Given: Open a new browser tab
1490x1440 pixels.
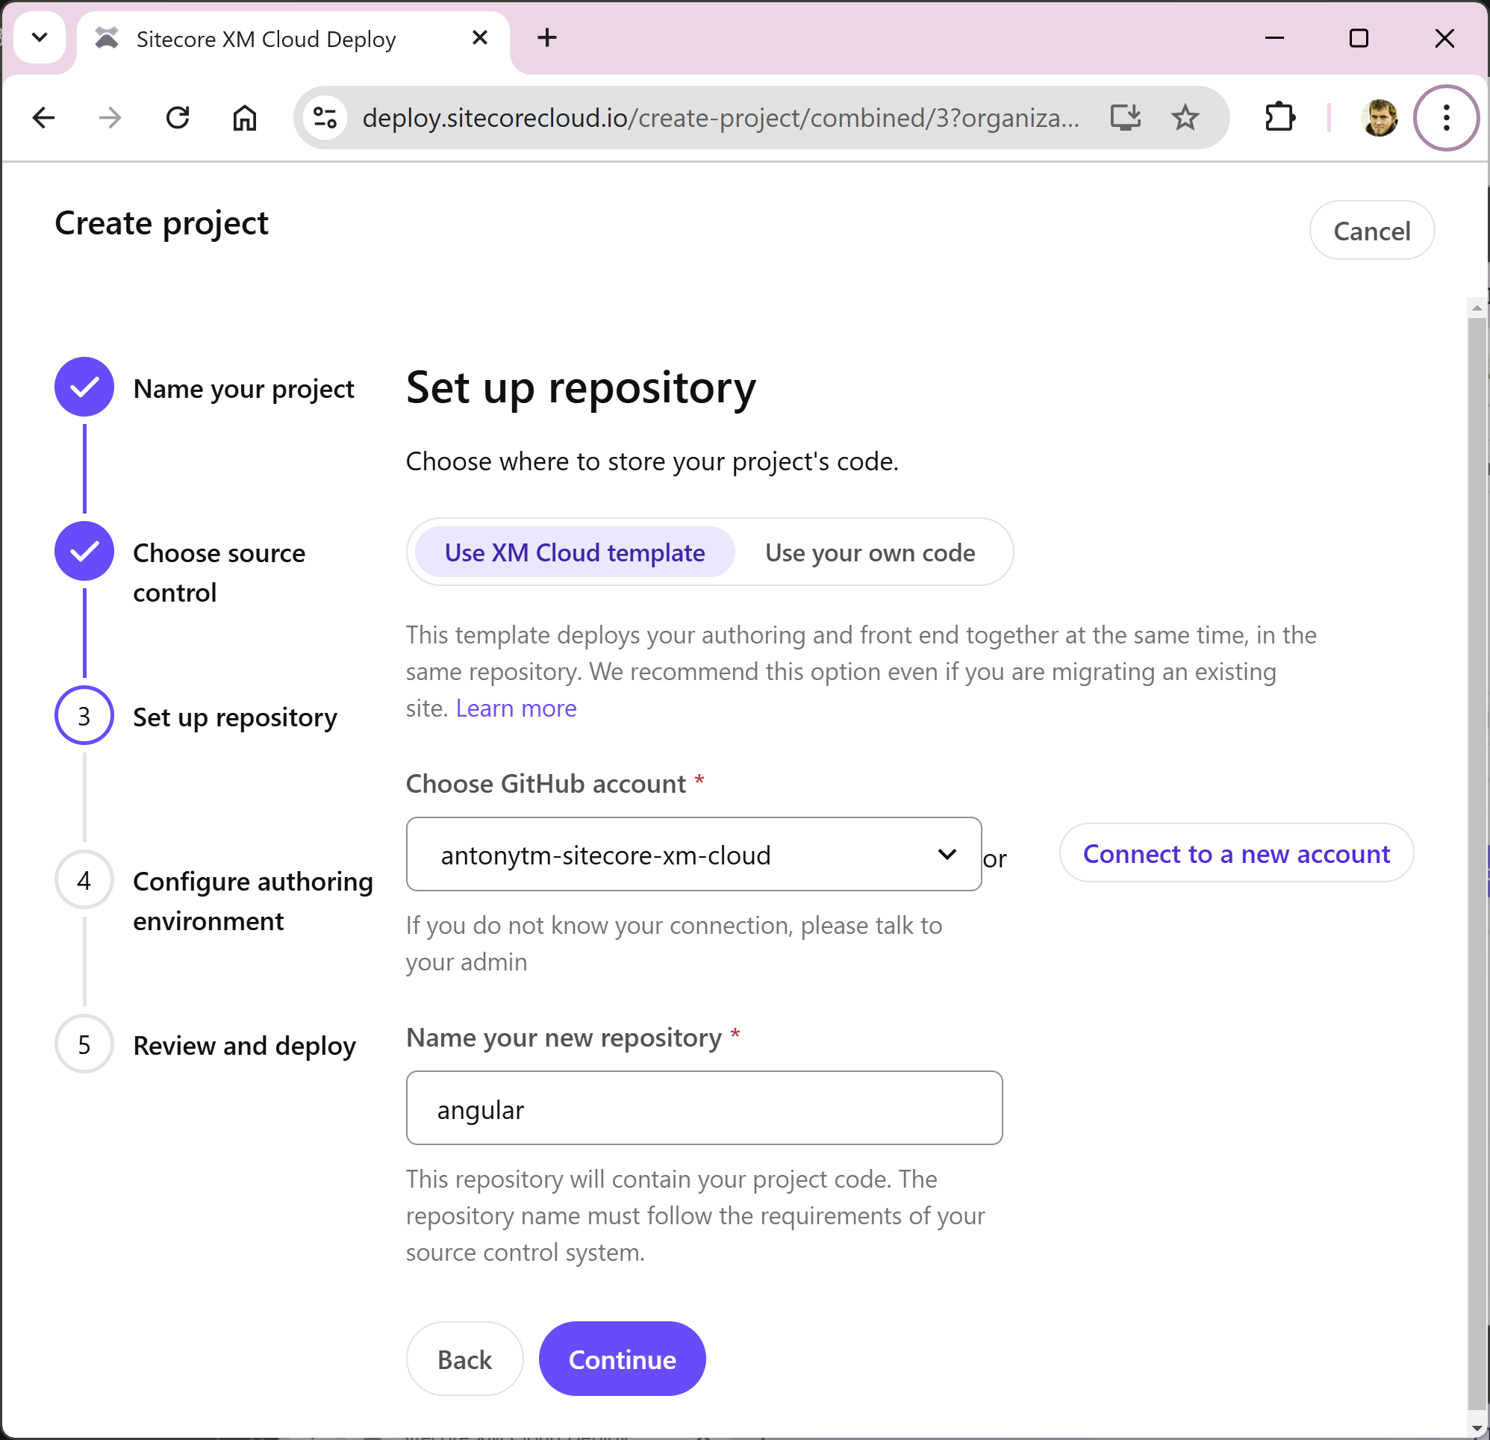Looking at the screenshot, I should coord(546,37).
